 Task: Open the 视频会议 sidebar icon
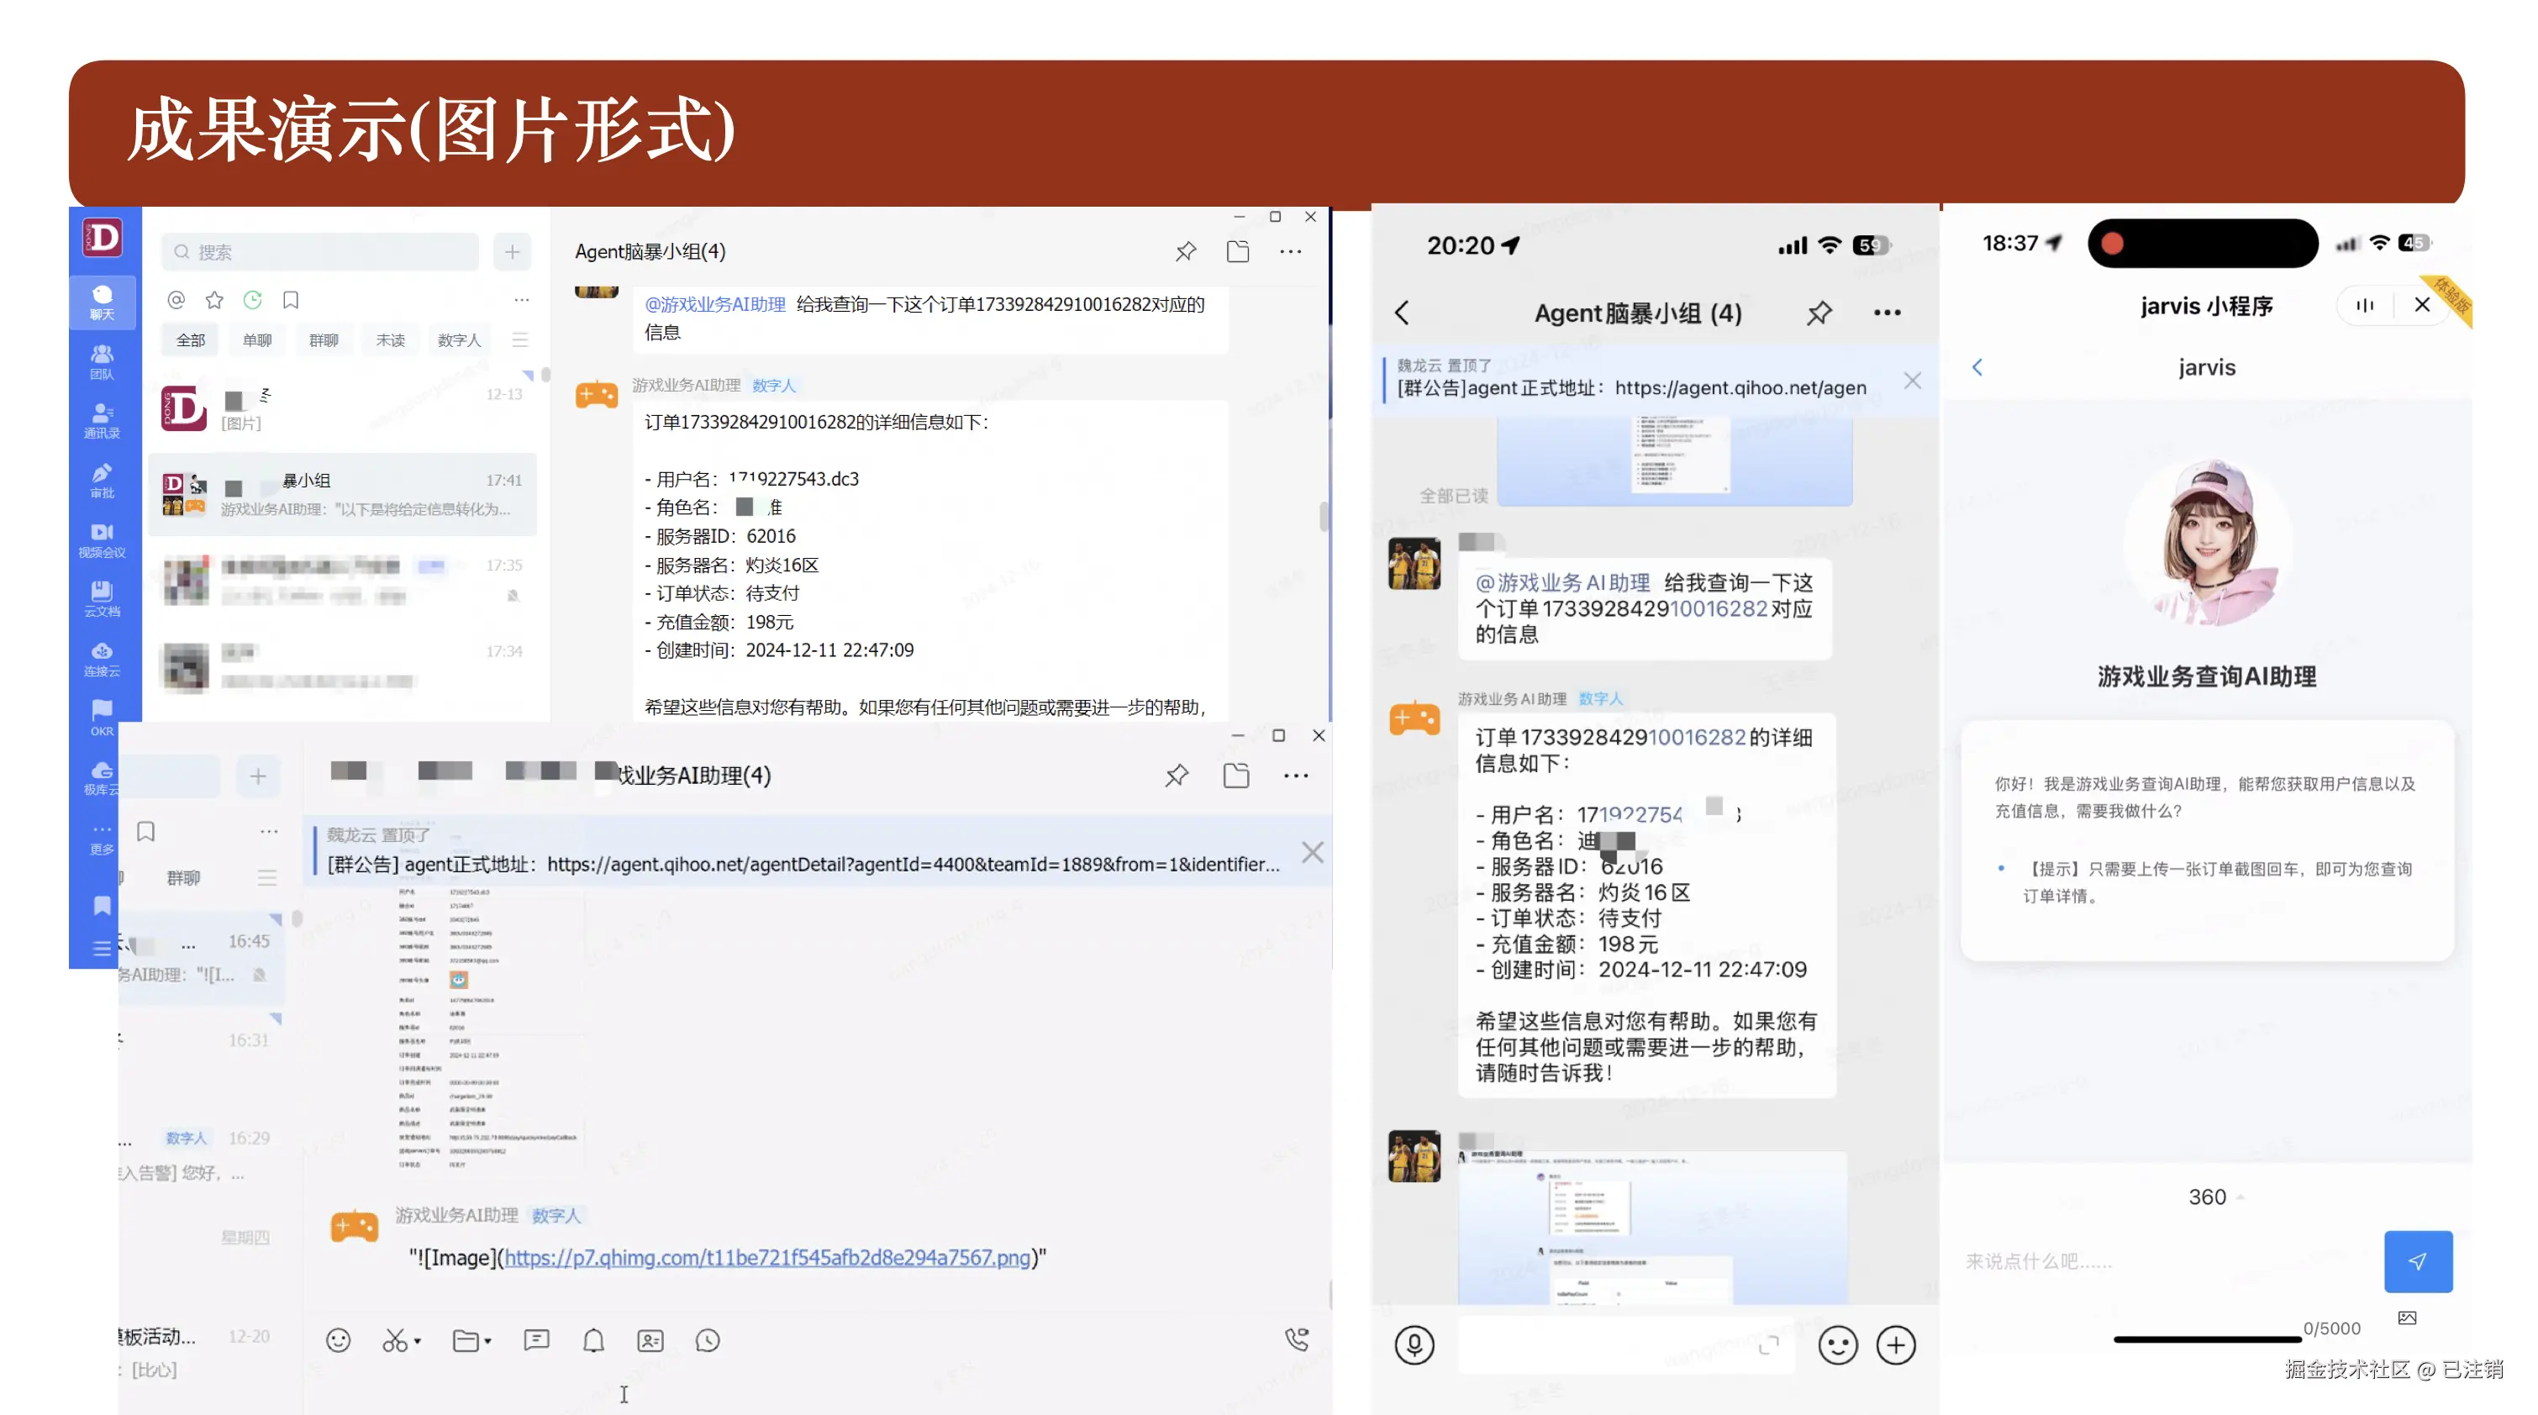[x=102, y=539]
